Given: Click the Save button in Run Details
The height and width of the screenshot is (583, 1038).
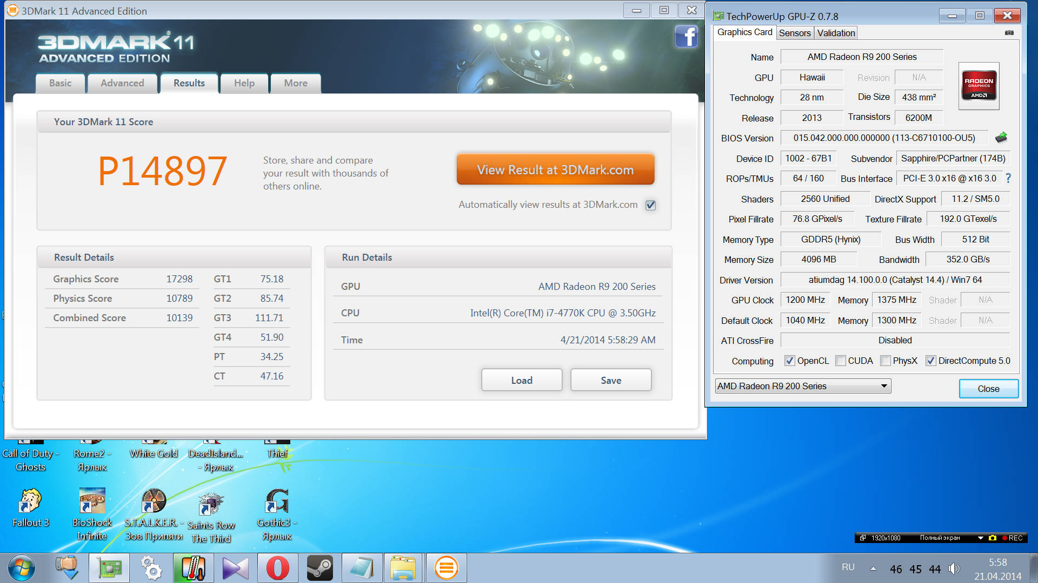Looking at the screenshot, I should coord(610,380).
